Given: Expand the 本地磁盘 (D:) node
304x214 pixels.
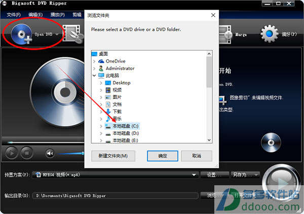Looking at the screenshot, I should [x=101, y=133].
